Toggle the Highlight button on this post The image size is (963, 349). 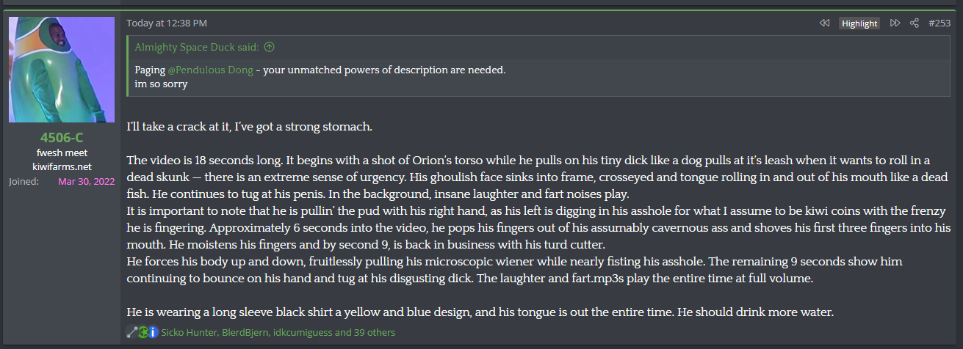[x=859, y=23]
